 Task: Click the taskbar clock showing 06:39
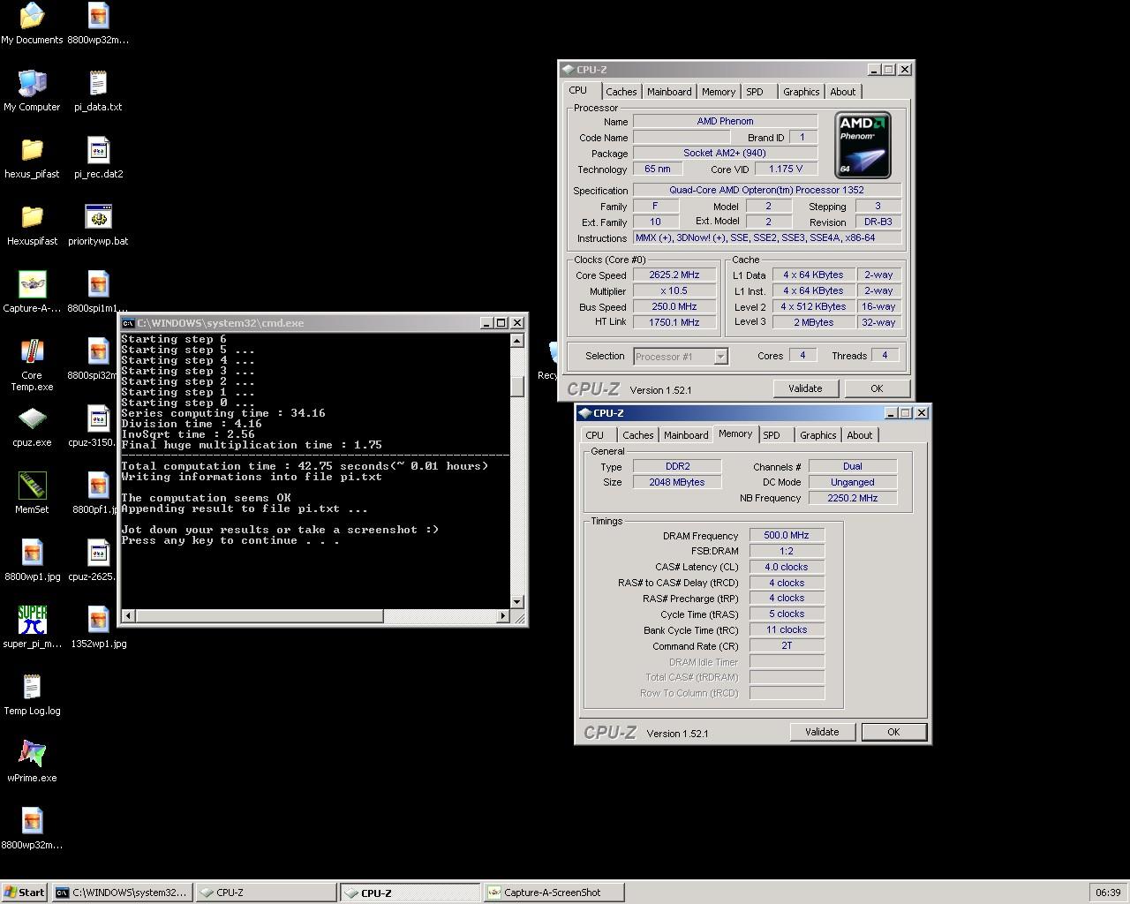[1108, 893]
